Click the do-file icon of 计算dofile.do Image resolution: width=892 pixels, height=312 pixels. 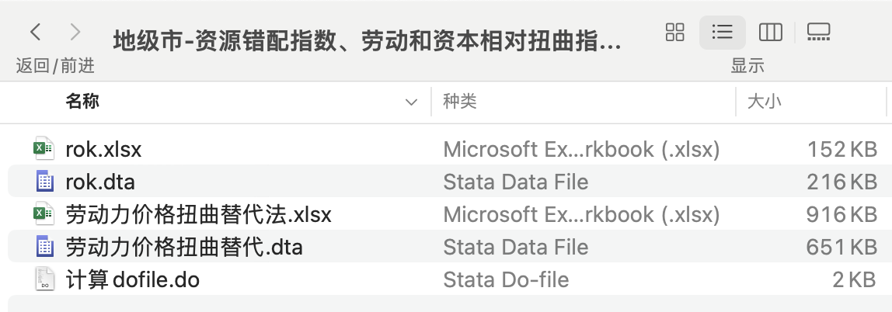44,279
